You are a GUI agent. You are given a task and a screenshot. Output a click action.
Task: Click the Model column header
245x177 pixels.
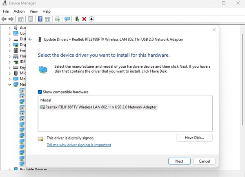pyautogui.click(x=46, y=100)
